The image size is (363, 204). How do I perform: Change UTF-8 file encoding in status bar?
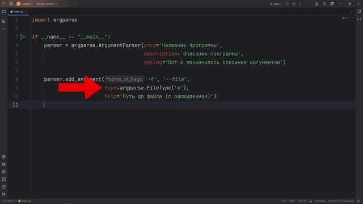coord(302,201)
